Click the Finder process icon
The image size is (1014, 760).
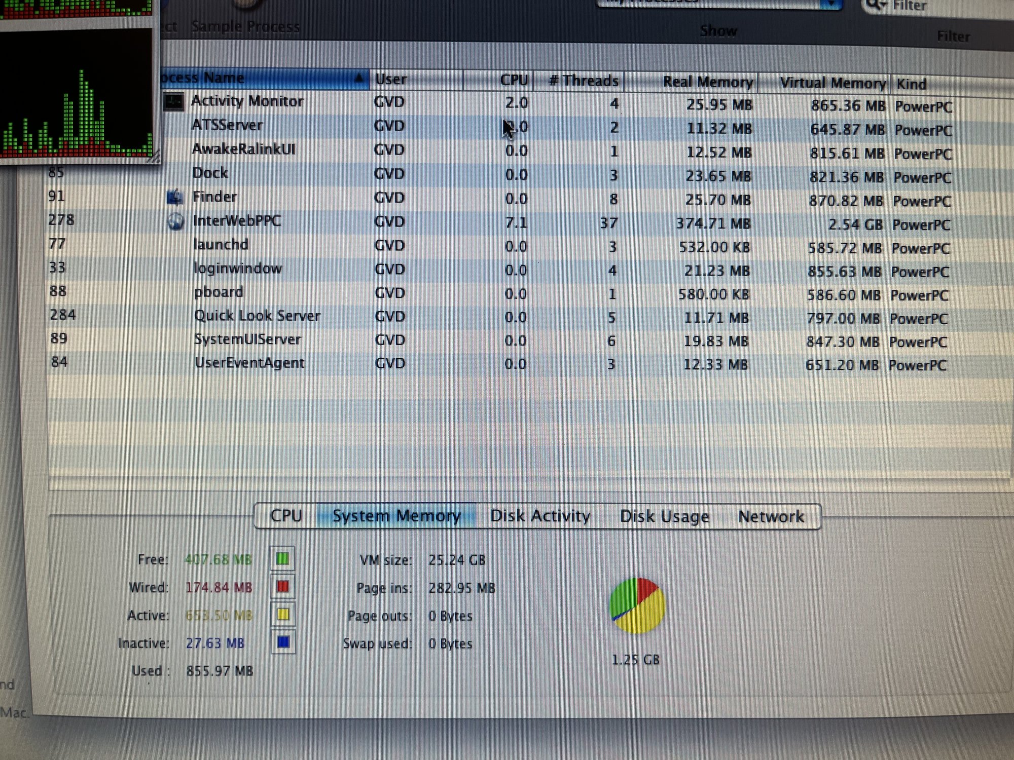tap(175, 197)
